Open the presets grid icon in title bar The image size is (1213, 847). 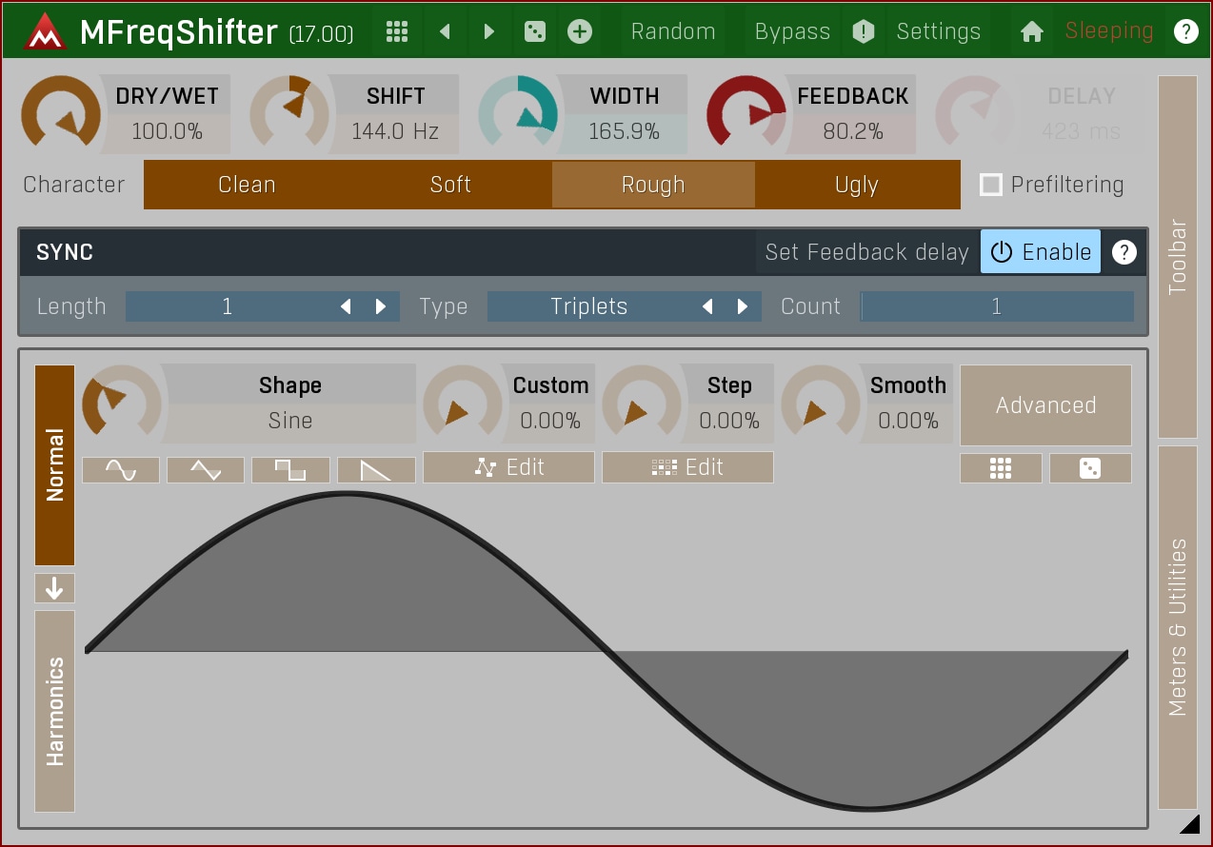click(x=397, y=31)
